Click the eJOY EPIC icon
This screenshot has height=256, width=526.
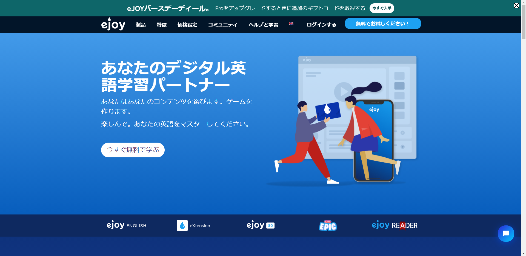pyautogui.click(x=328, y=225)
